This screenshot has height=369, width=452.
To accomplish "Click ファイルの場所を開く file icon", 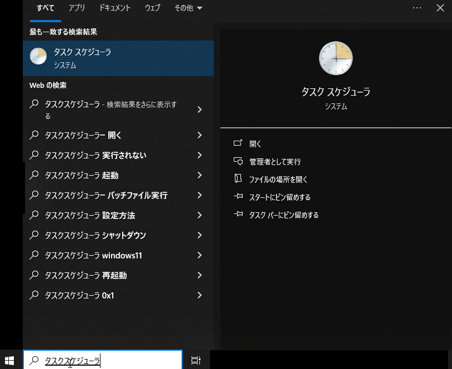I will point(238,179).
